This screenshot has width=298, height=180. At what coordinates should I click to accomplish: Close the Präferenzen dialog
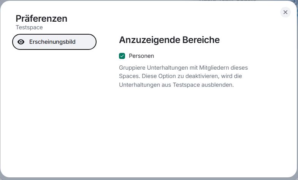coord(285,12)
